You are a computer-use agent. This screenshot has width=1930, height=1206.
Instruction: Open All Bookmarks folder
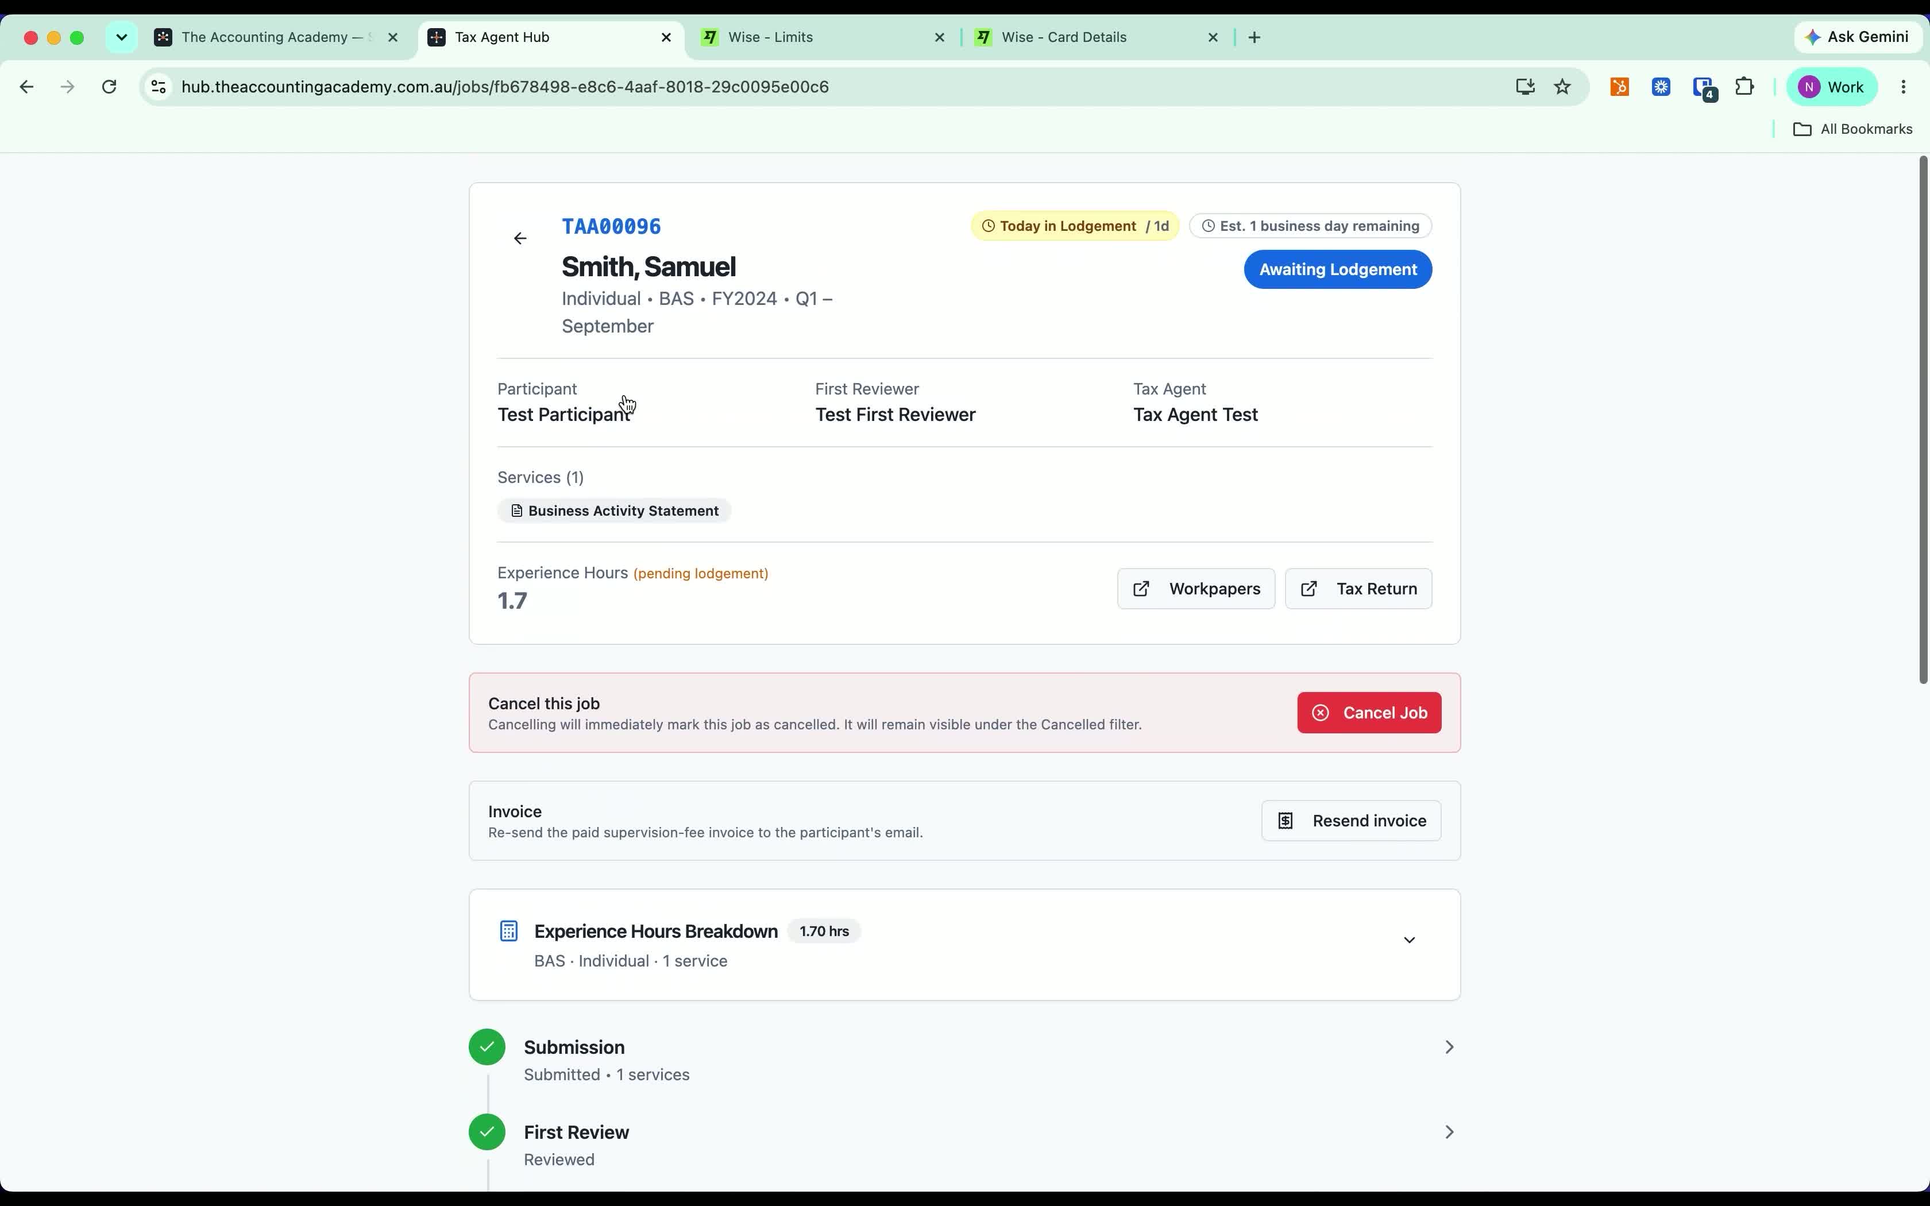point(1852,129)
